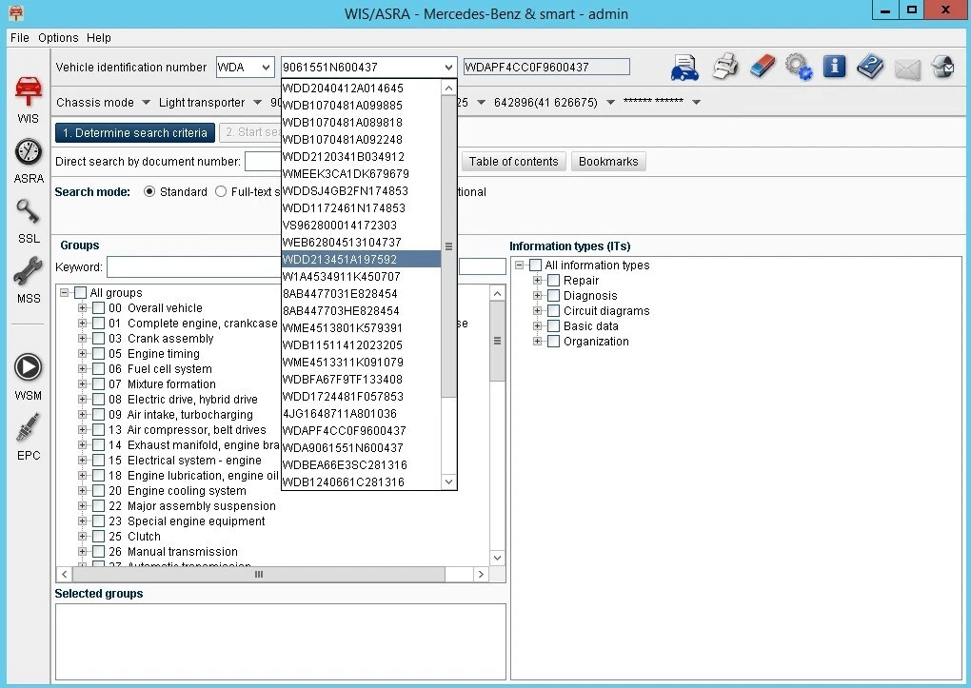Click the Table of contents button
The image size is (971, 688).
click(x=513, y=162)
